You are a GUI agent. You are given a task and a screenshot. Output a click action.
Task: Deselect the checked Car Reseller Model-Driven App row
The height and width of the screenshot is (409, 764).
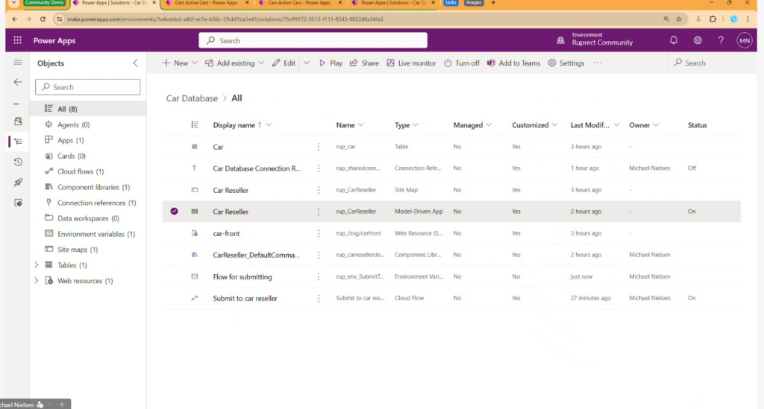click(174, 212)
